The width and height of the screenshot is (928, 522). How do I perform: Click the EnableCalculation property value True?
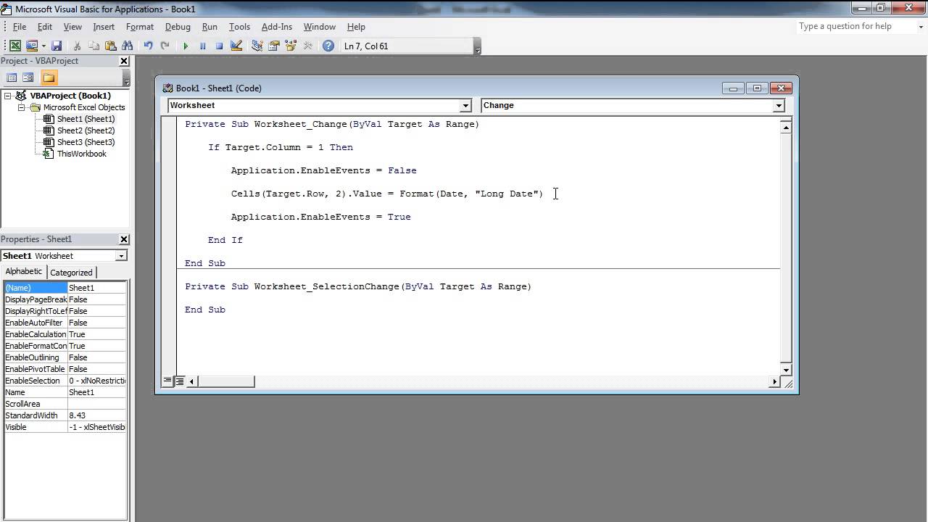pos(96,334)
